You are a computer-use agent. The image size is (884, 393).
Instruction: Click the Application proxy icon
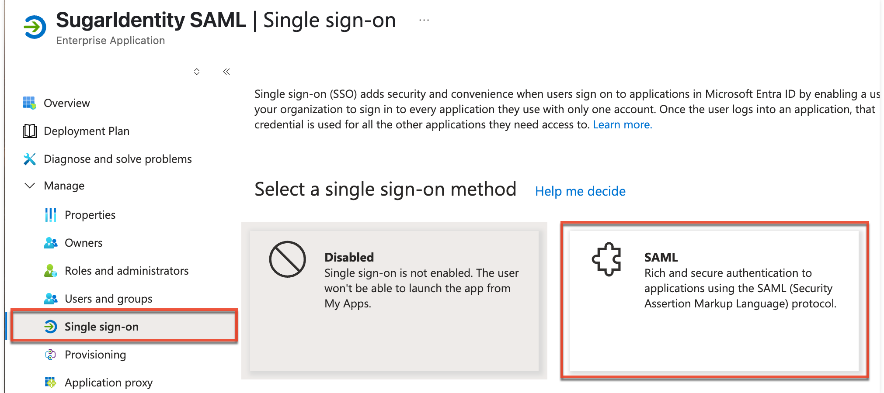[x=51, y=383]
